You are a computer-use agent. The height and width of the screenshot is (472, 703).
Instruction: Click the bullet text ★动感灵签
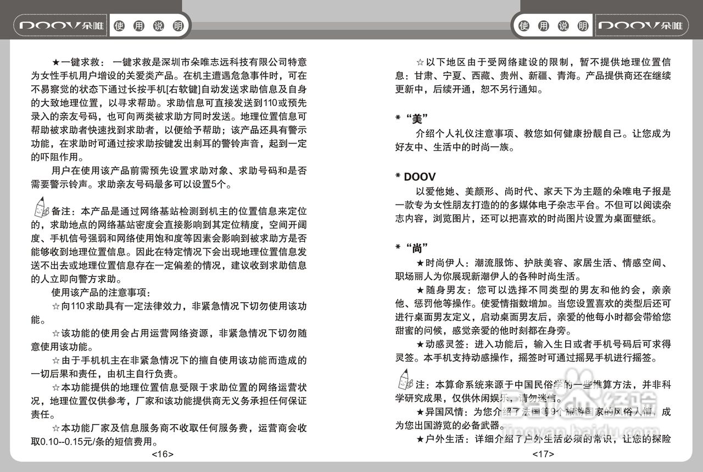[x=442, y=345]
